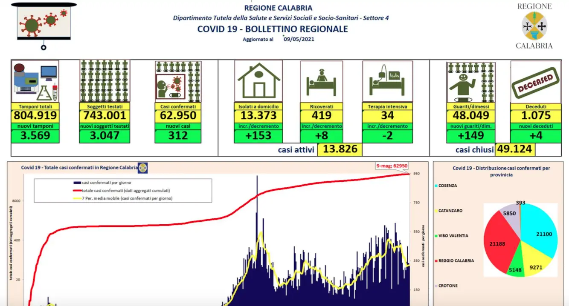Select the new recovered value +149

click(471, 136)
